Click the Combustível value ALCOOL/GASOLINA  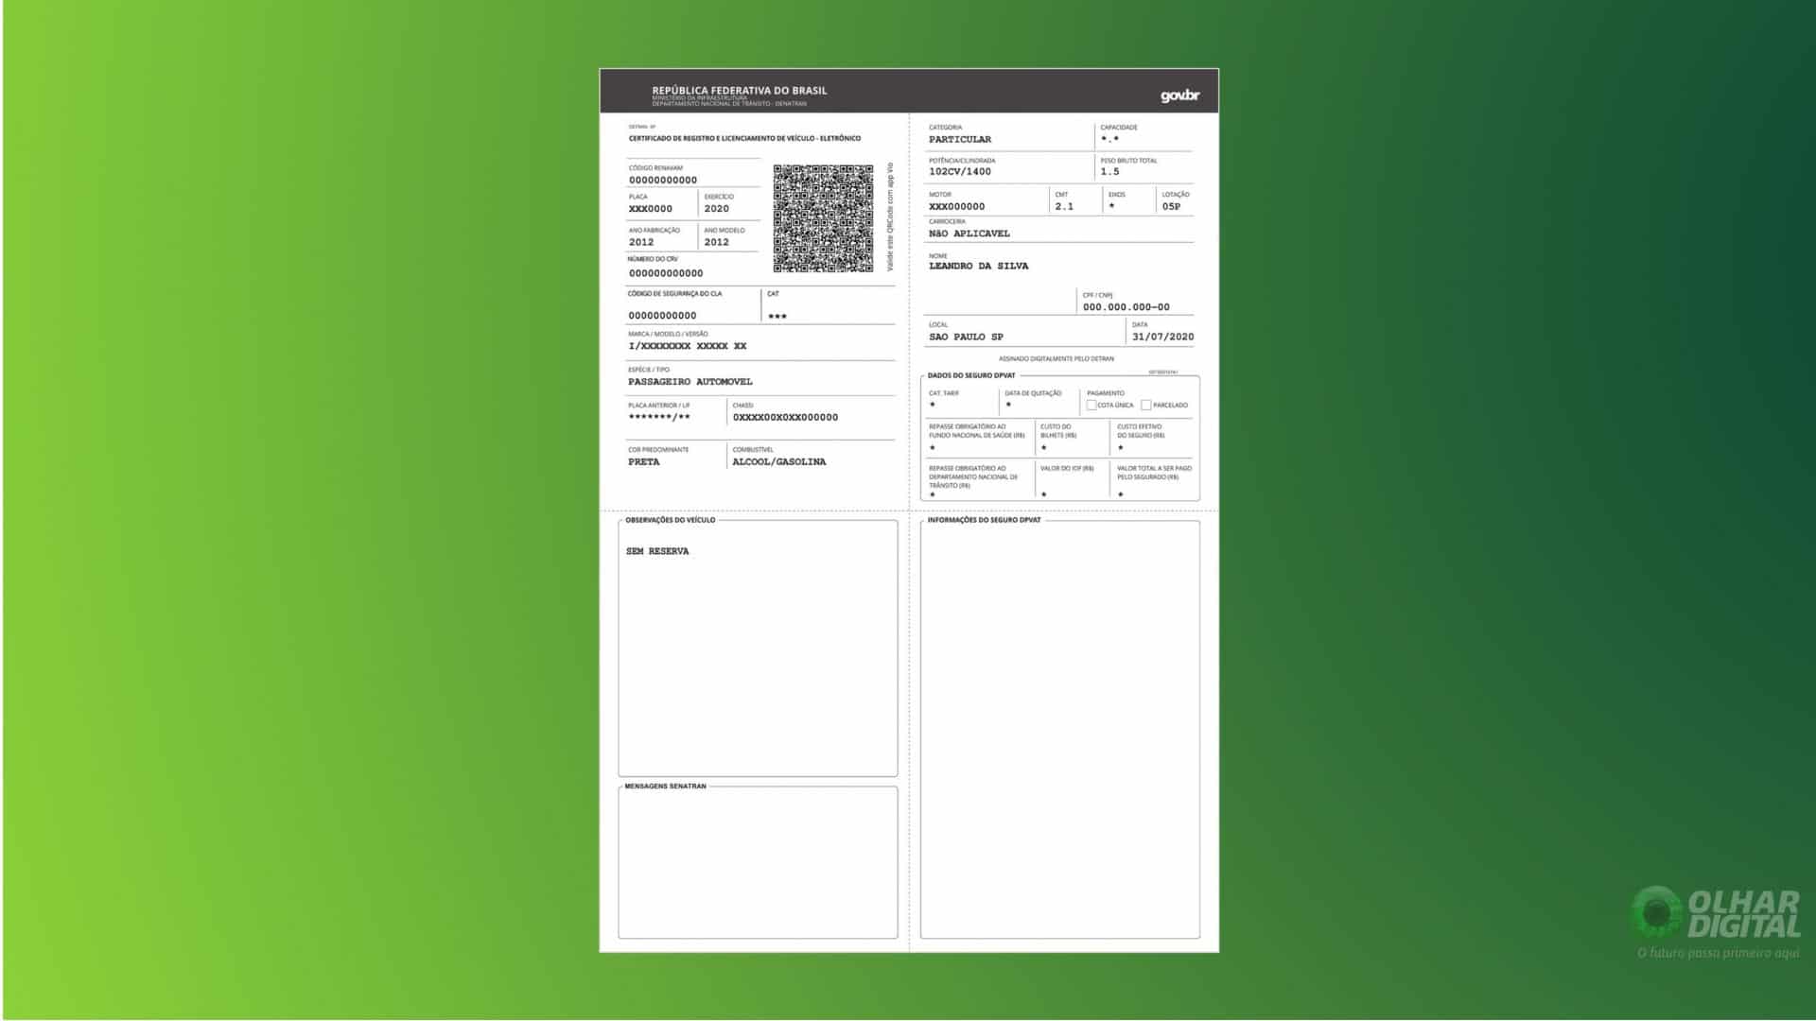(x=778, y=462)
